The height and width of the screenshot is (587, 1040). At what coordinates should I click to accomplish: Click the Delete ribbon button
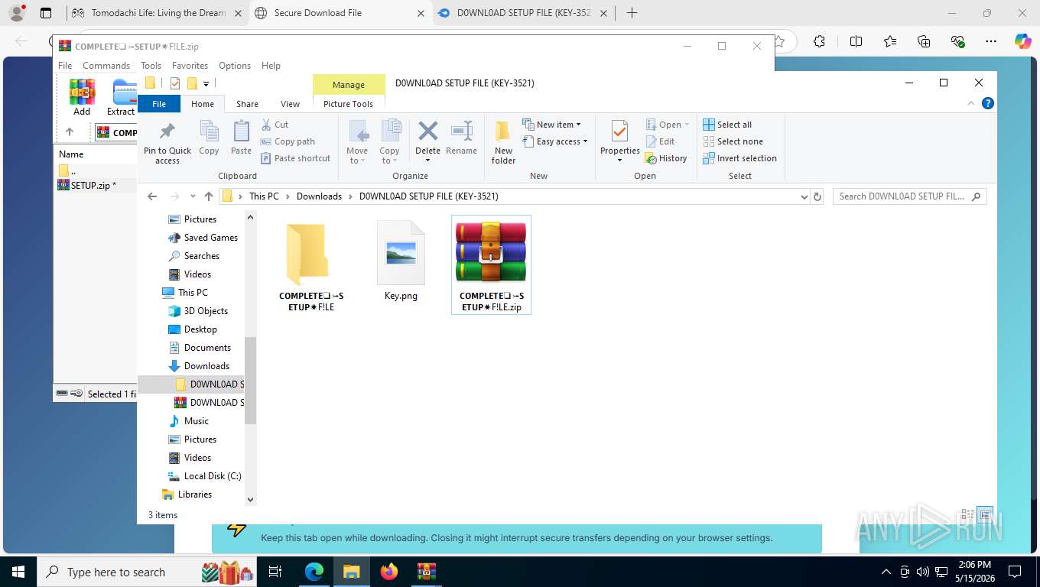coord(427,142)
